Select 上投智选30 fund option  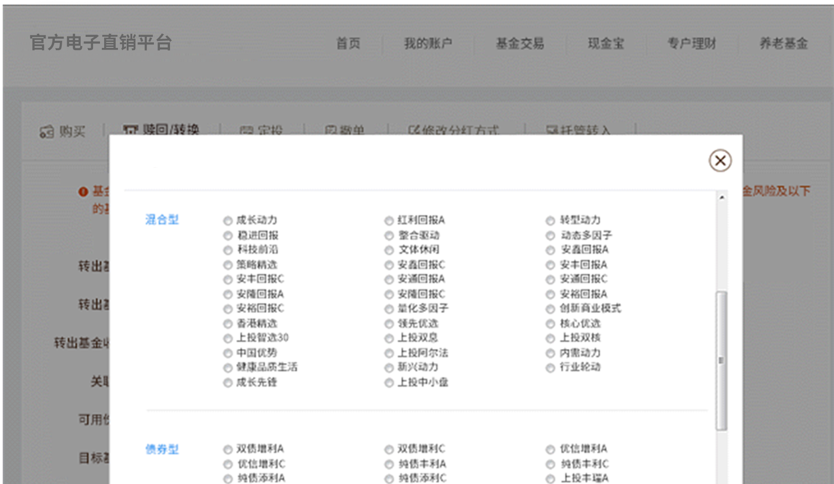coord(228,338)
